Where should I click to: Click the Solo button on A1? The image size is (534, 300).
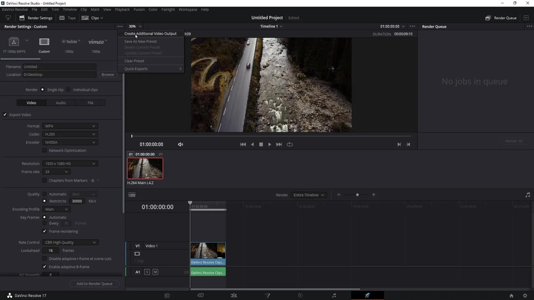[147, 272]
